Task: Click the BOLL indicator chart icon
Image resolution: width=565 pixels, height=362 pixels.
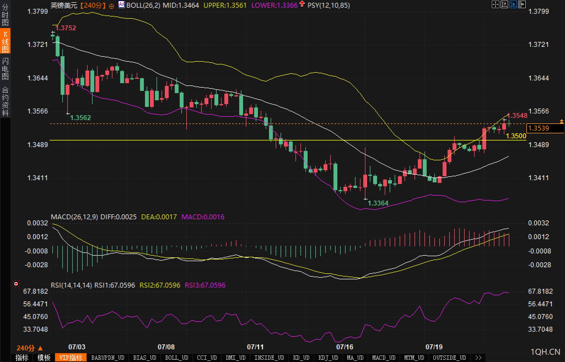Action: (x=121, y=5)
